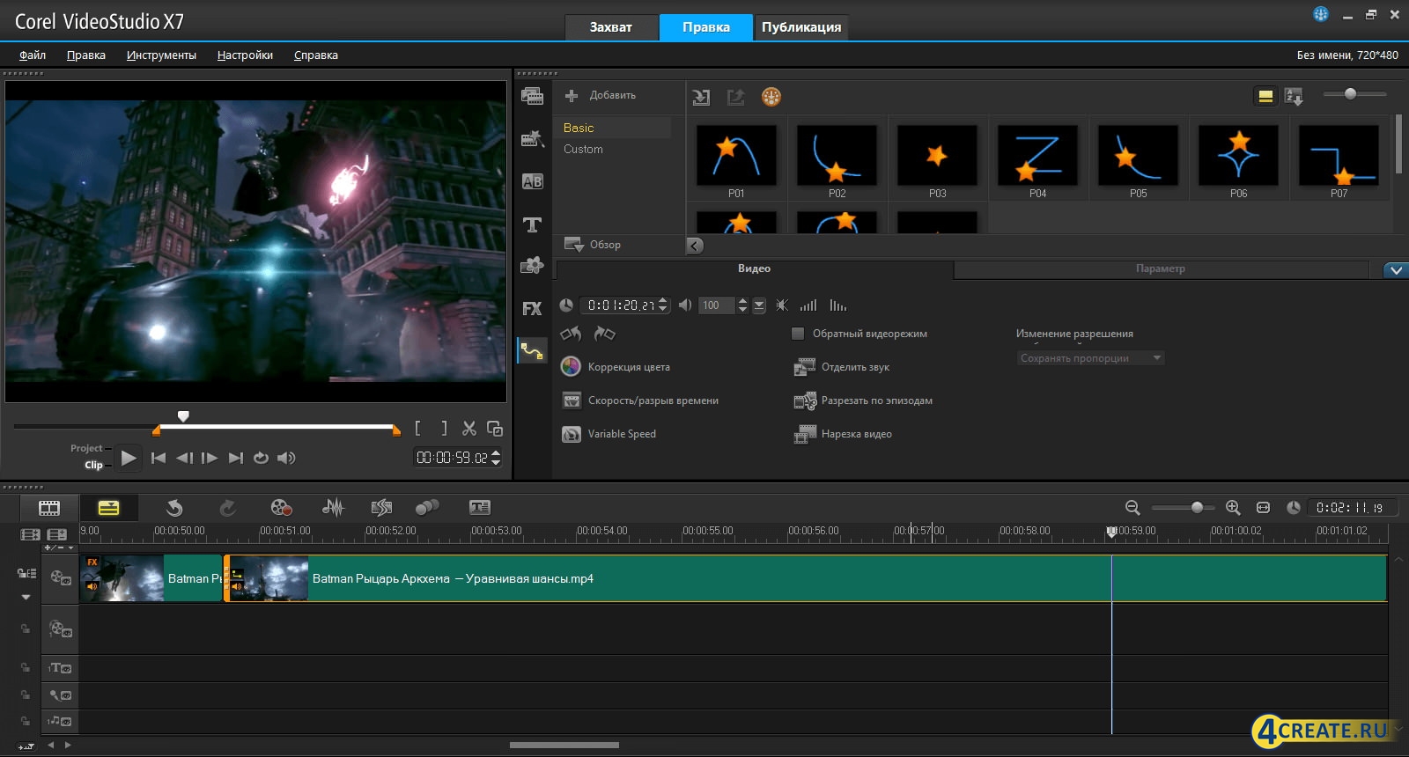The height and width of the screenshot is (757, 1409).
Task: Select the Custom category in library
Action: click(583, 149)
